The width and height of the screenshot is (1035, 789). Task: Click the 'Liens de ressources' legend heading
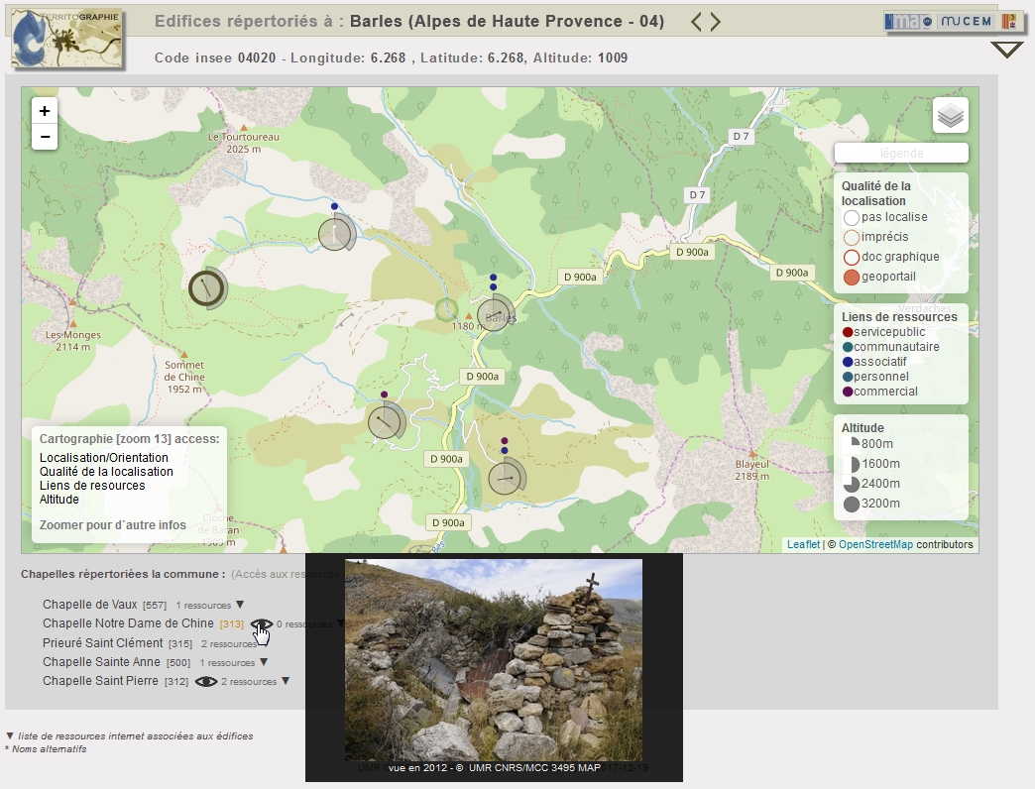(x=899, y=316)
